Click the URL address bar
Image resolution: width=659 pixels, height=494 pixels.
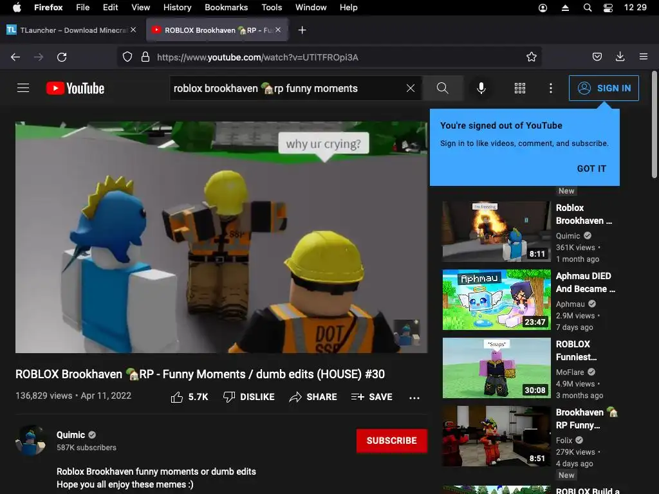329,57
